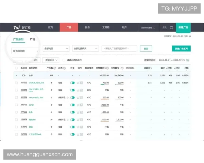Open the grid action icon for row 302054
The height and width of the screenshot is (163, 204).
click(x=82, y=97)
